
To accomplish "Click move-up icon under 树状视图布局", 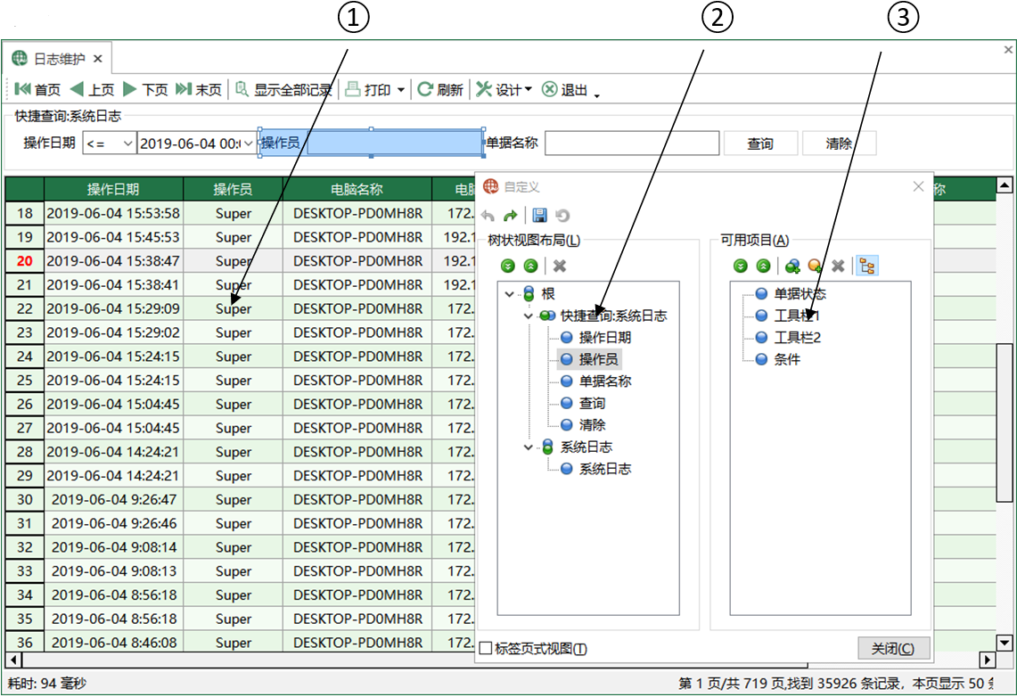I will (530, 266).
